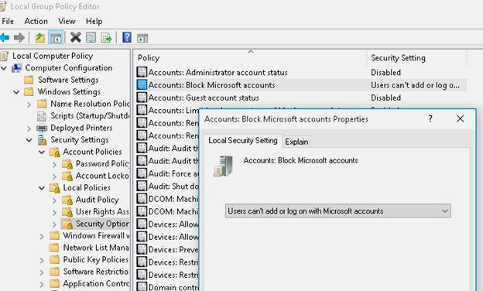The width and height of the screenshot is (483, 291).
Task: Click the Back arrow toolbar icon
Action: 5,38
